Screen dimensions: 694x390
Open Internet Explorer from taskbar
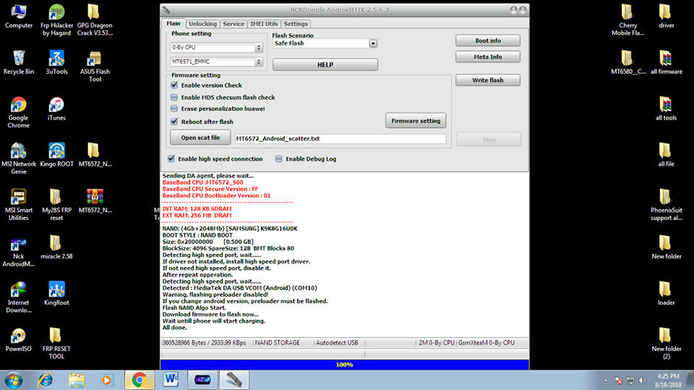46,381
